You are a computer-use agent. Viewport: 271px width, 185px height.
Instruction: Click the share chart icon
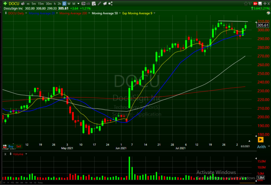pos(110,3)
